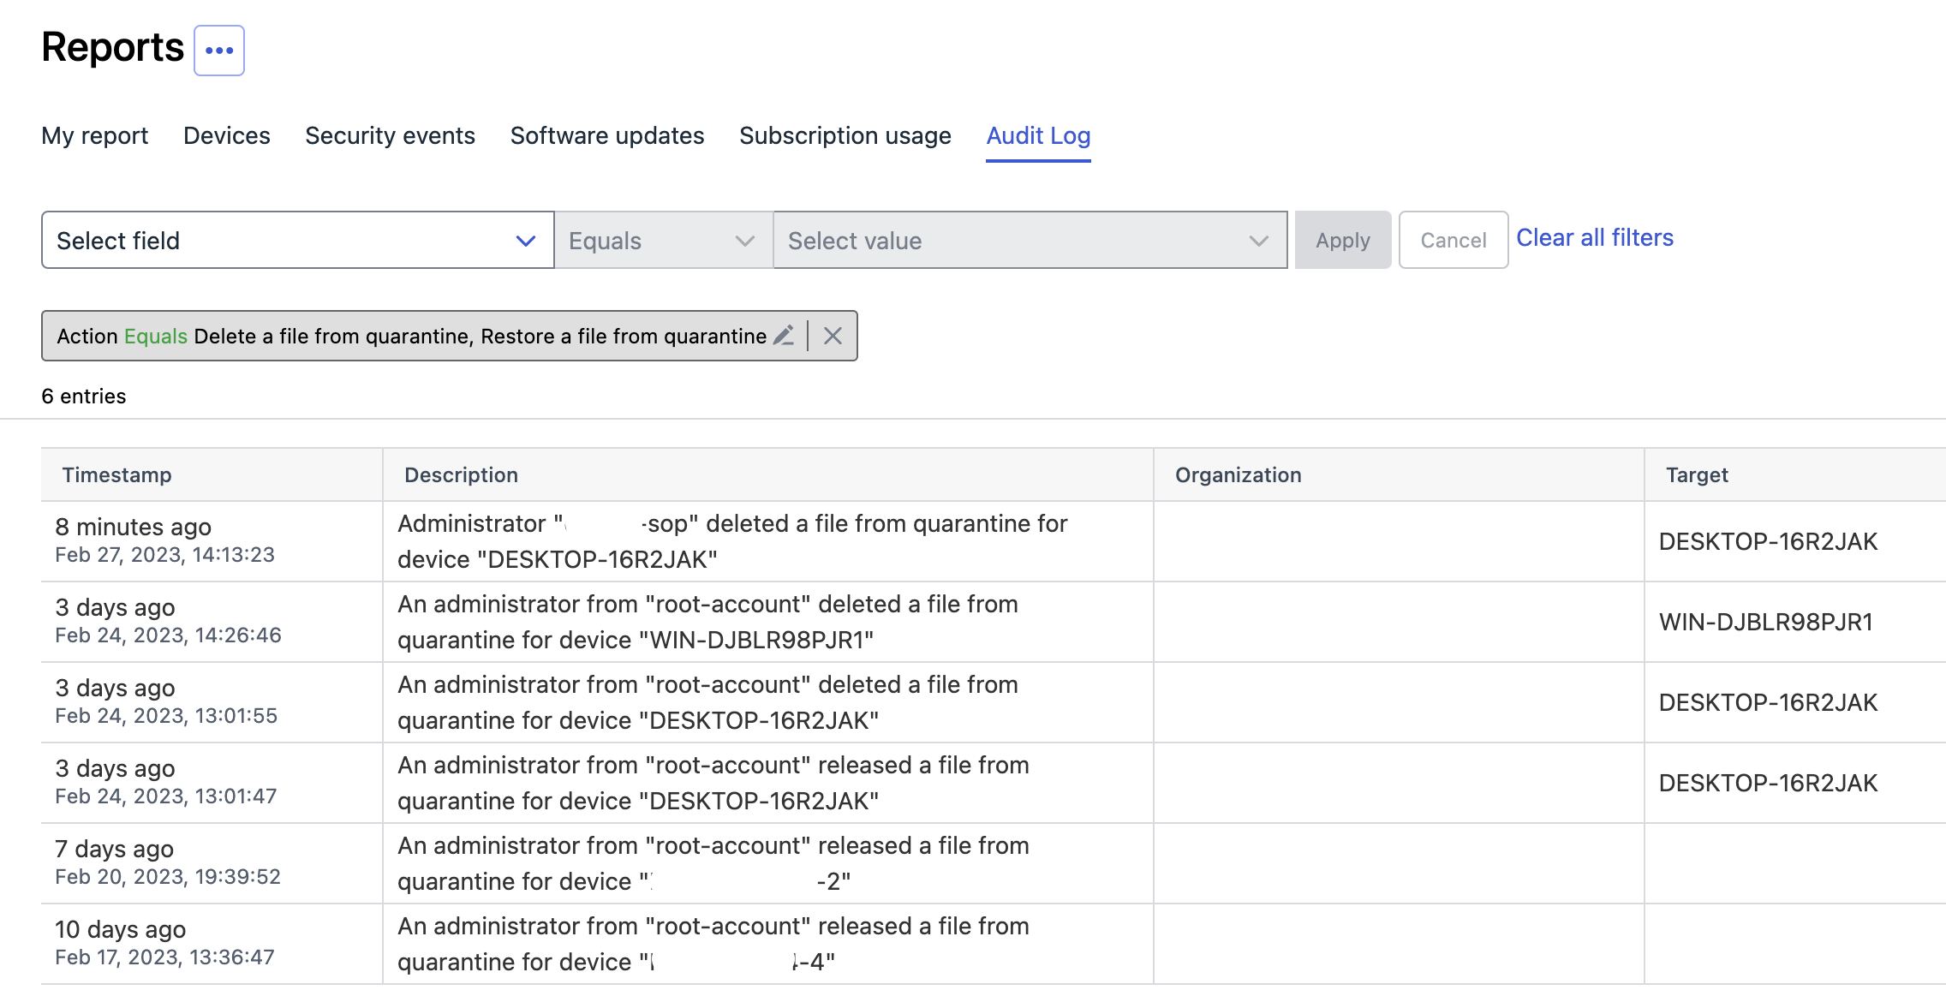1946x1002 pixels.
Task: Click description mentioning "-sop" administrator
Action: [732, 541]
